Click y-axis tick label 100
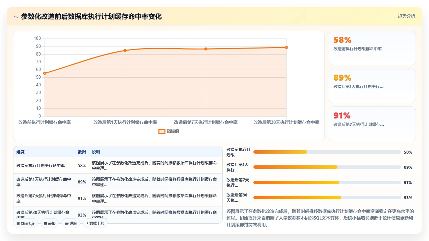Screen dimensions: 429x241 (x=37, y=38)
